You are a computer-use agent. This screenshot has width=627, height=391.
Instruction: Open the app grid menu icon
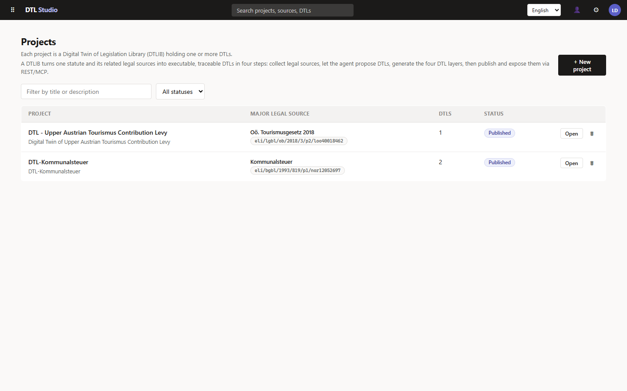pyautogui.click(x=13, y=10)
